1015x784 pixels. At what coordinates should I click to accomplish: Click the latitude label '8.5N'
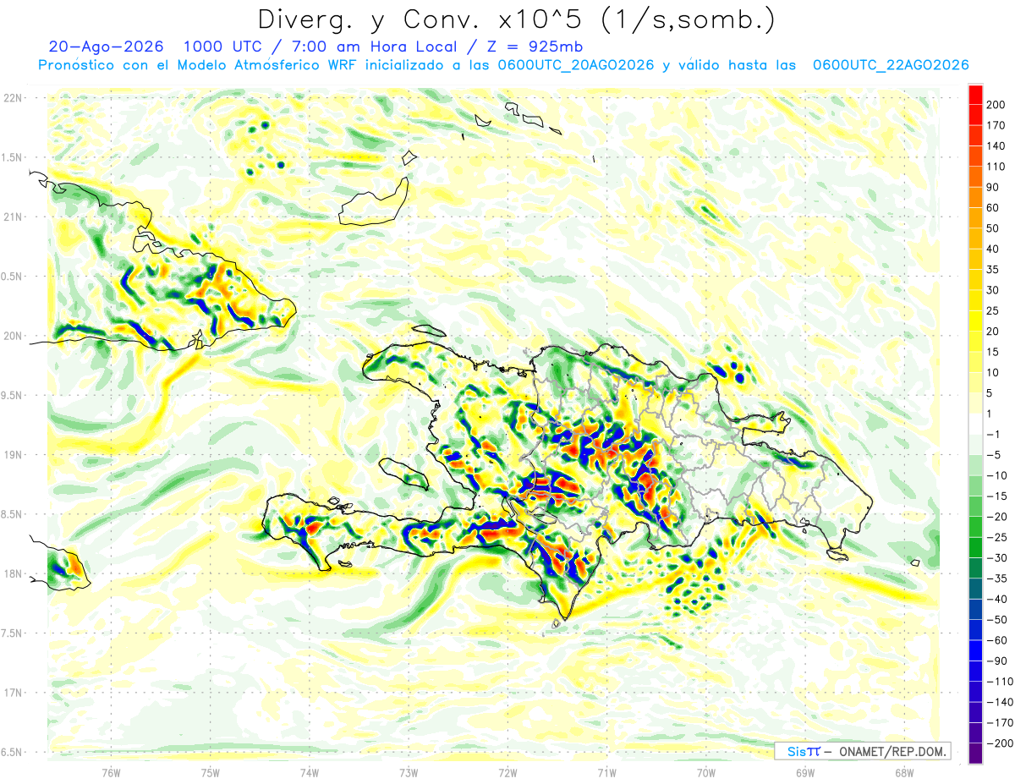(12, 514)
